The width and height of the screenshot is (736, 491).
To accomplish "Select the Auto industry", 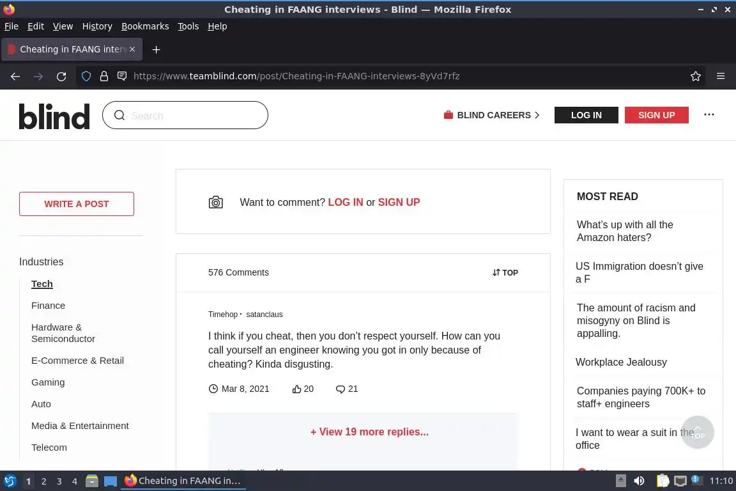I will tap(41, 404).
